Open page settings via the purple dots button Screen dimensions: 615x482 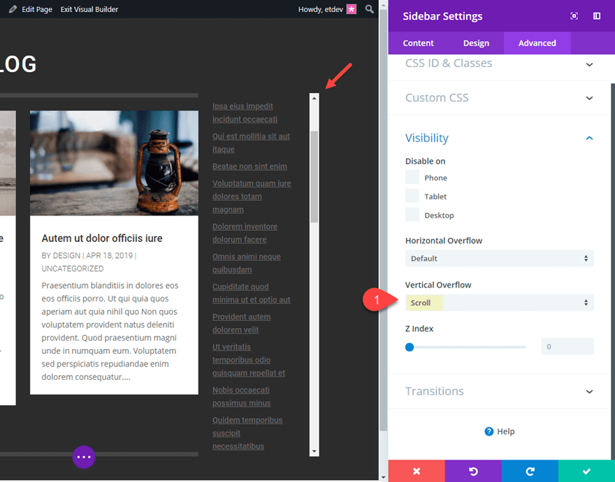[84, 457]
